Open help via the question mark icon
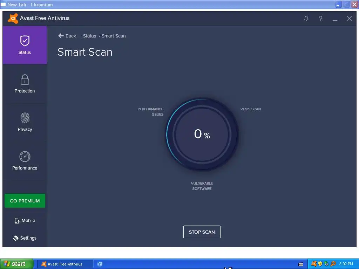 coord(320,18)
